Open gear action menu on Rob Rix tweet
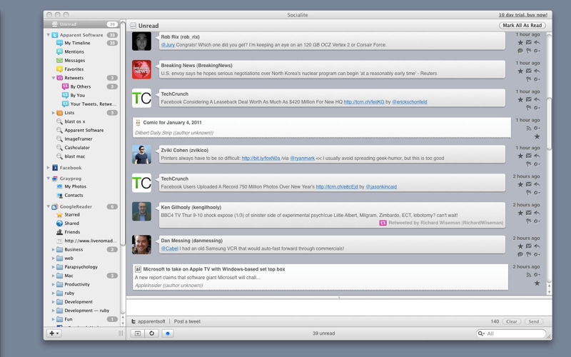571x357 pixels. [537, 51]
